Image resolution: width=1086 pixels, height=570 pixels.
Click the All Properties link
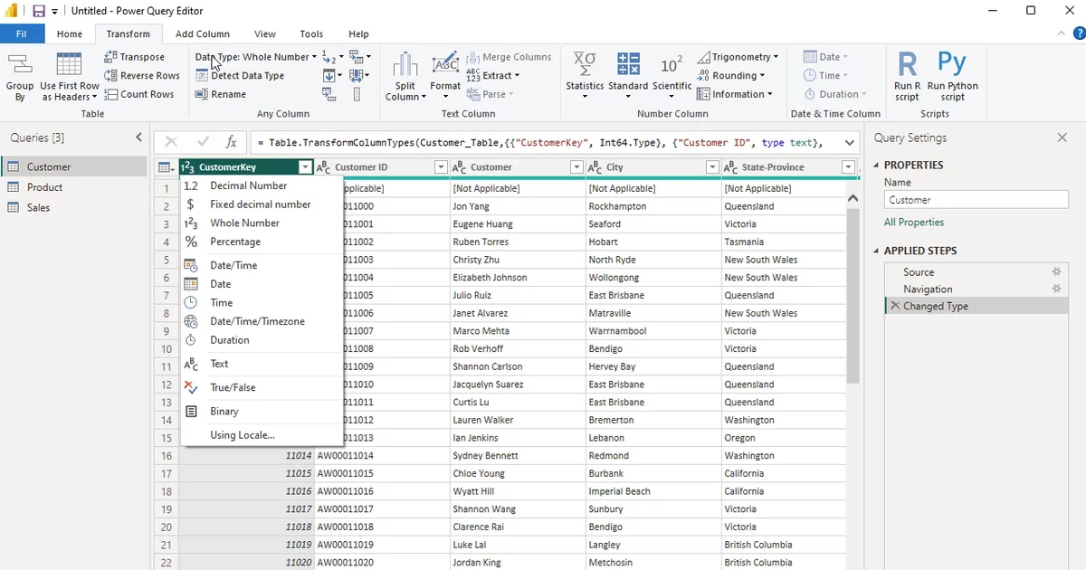pos(913,223)
